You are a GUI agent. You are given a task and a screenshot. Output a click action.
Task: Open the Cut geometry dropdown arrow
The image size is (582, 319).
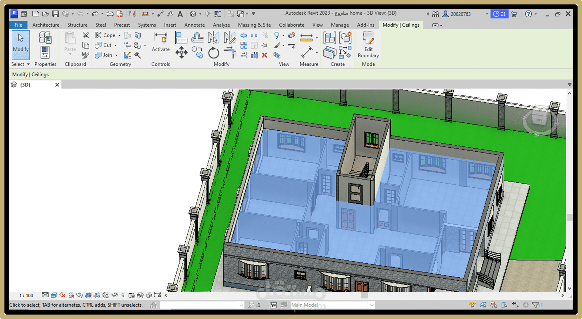point(116,45)
